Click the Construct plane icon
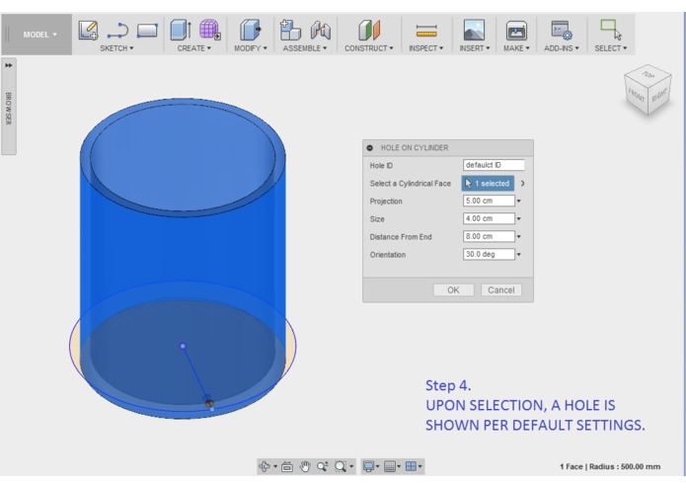686x488 pixels. [x=369, y=30]
